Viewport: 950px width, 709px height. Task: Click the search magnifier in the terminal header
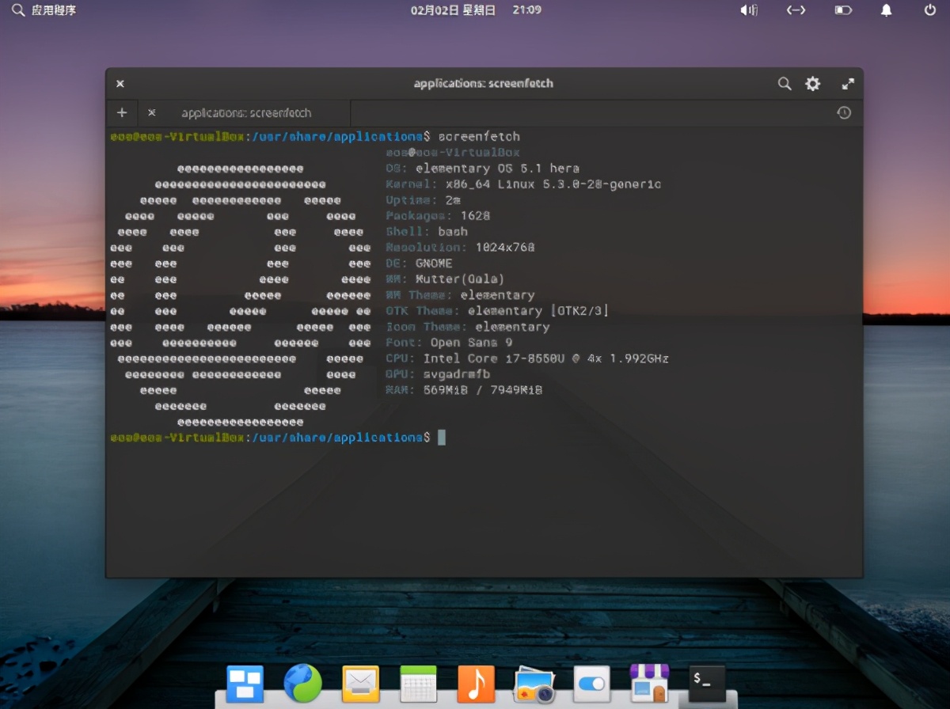[785, 83]
